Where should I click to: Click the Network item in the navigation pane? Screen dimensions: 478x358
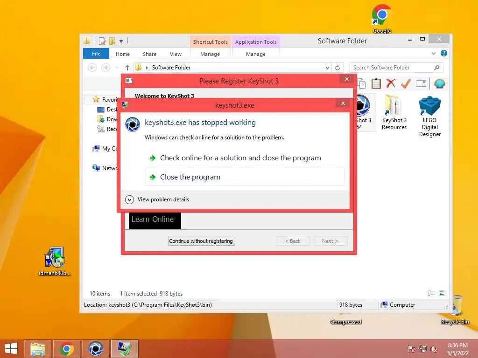point(105,168)
